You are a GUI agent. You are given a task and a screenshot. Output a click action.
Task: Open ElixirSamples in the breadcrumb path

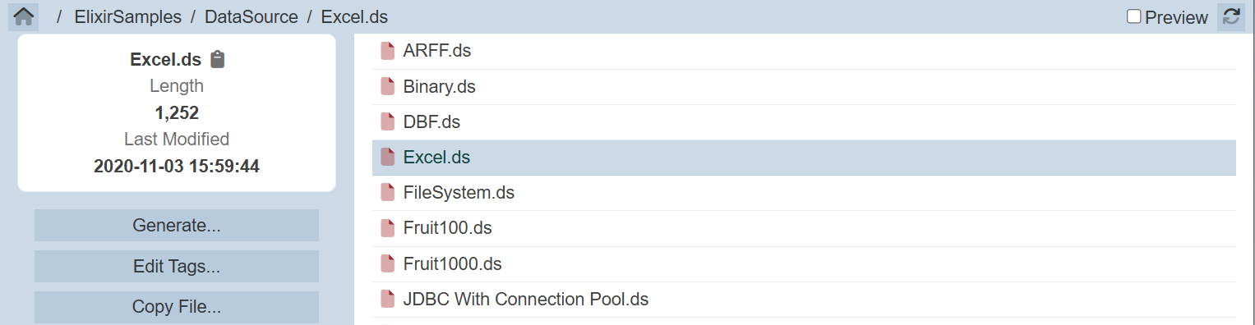(128, 16)
